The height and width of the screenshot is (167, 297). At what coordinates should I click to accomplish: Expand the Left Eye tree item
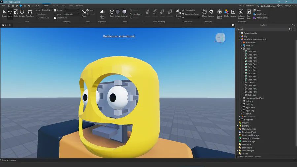click(x=243, y=83)
